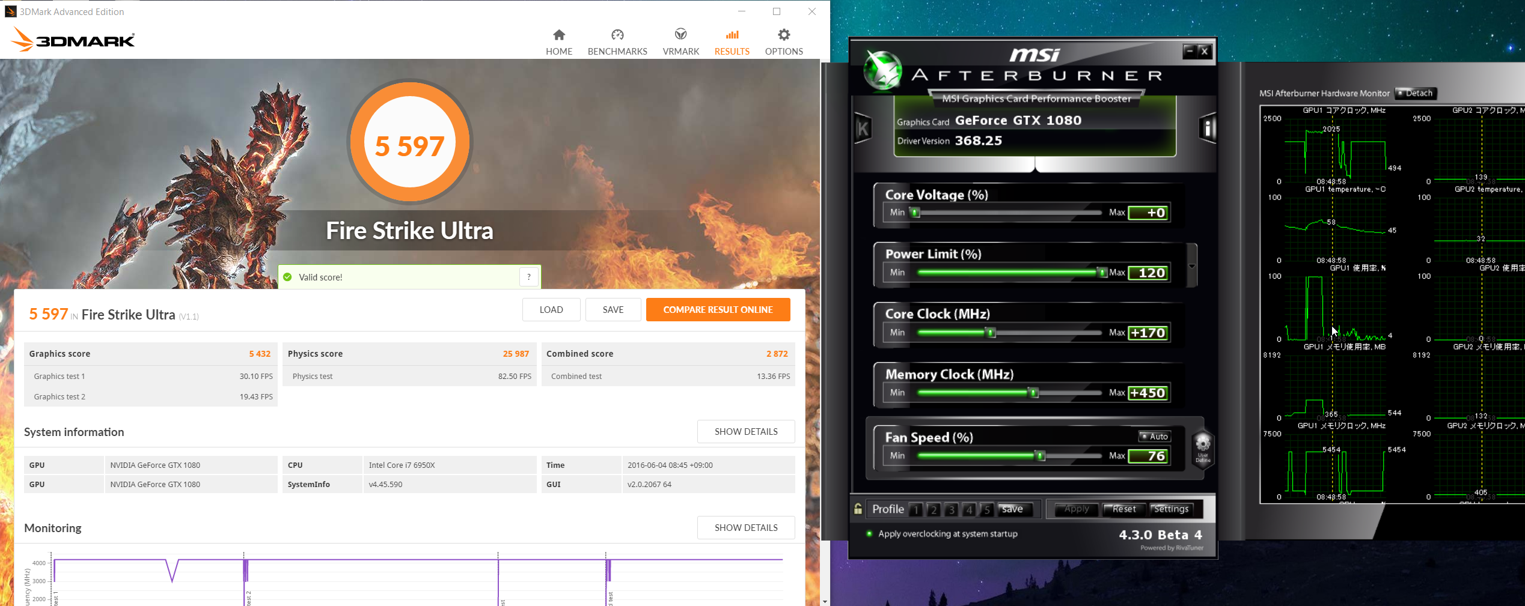Click Physics score value 25 987
Viewport: 1525px width, 606px height.
point(516,354)
